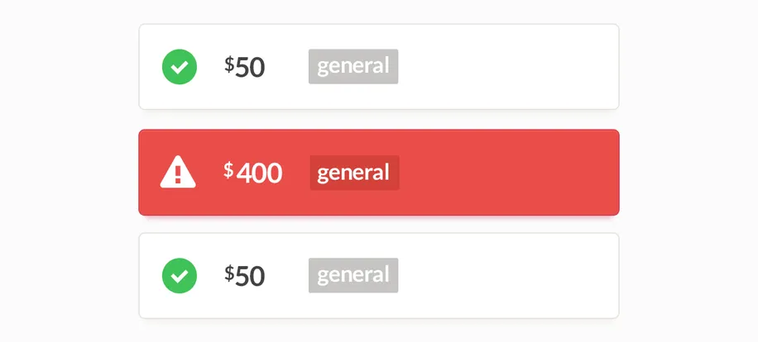
Task: Click the dollar sign before 400
Action: [x=228, y=169]
